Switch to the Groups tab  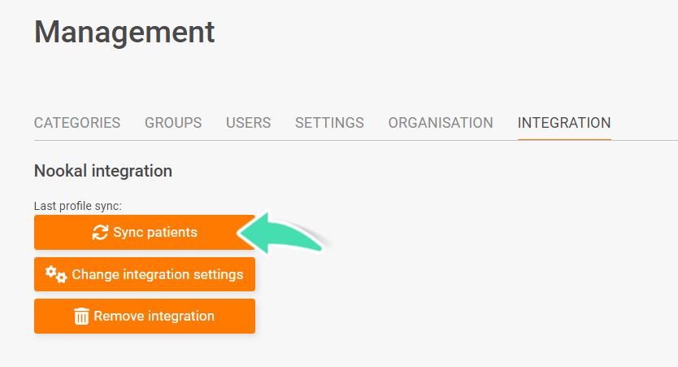click(x=173, y=123)
